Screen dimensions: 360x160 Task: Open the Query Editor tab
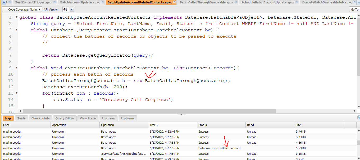pyautogui.click(x=65, y=118)
